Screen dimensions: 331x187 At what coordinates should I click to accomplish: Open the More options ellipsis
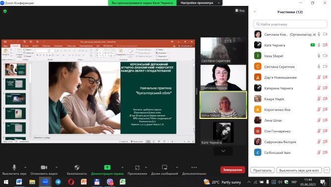(x=194, y=167)
